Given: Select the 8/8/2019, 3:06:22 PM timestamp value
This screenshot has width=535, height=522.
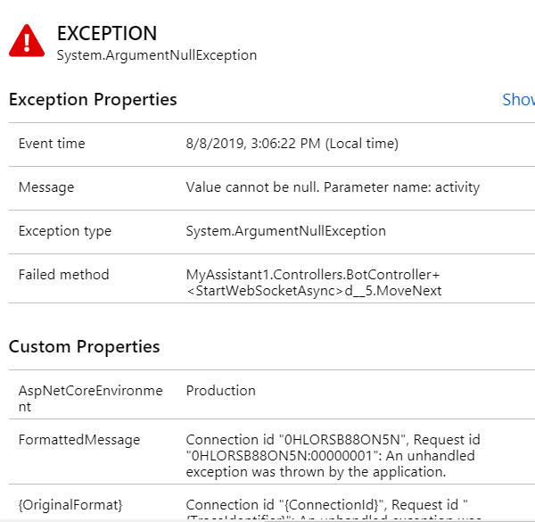Looking at the screenshot, I should (x=292, y=144).
